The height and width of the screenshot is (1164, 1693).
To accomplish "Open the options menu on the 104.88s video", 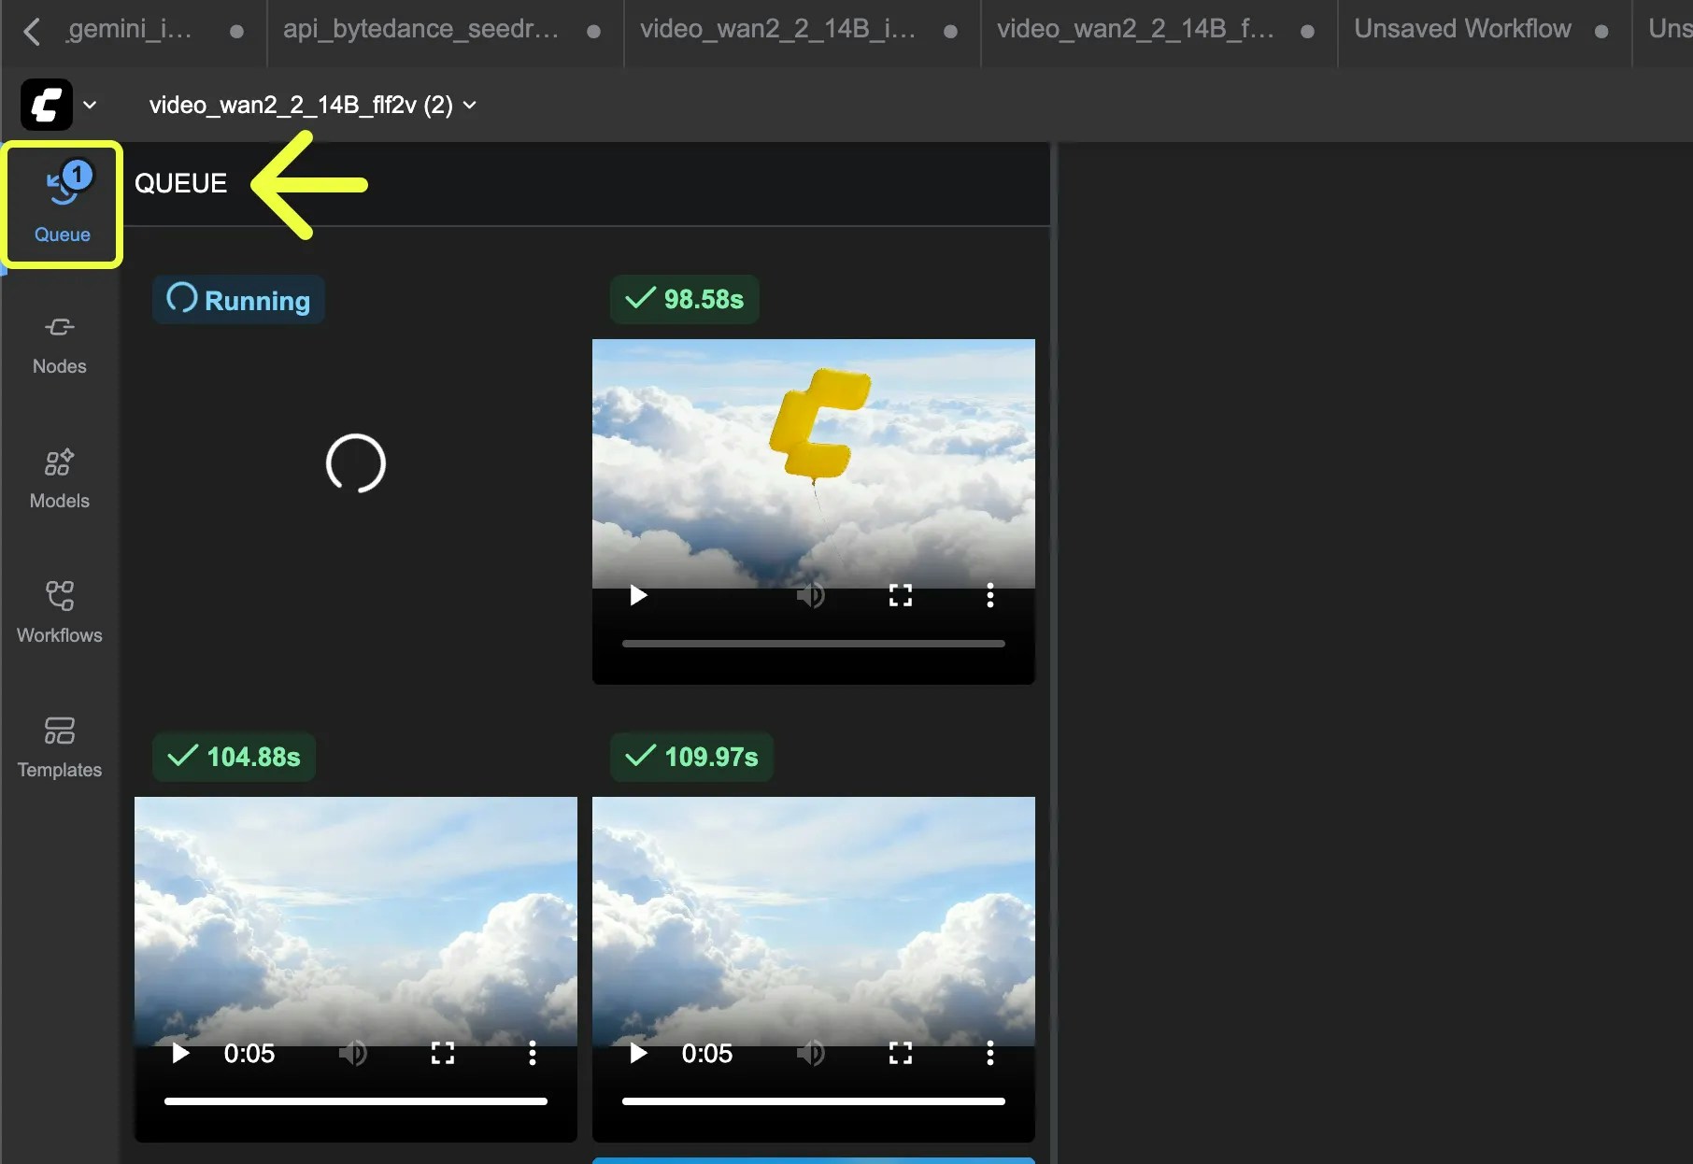I will [x=532, y=1054].
